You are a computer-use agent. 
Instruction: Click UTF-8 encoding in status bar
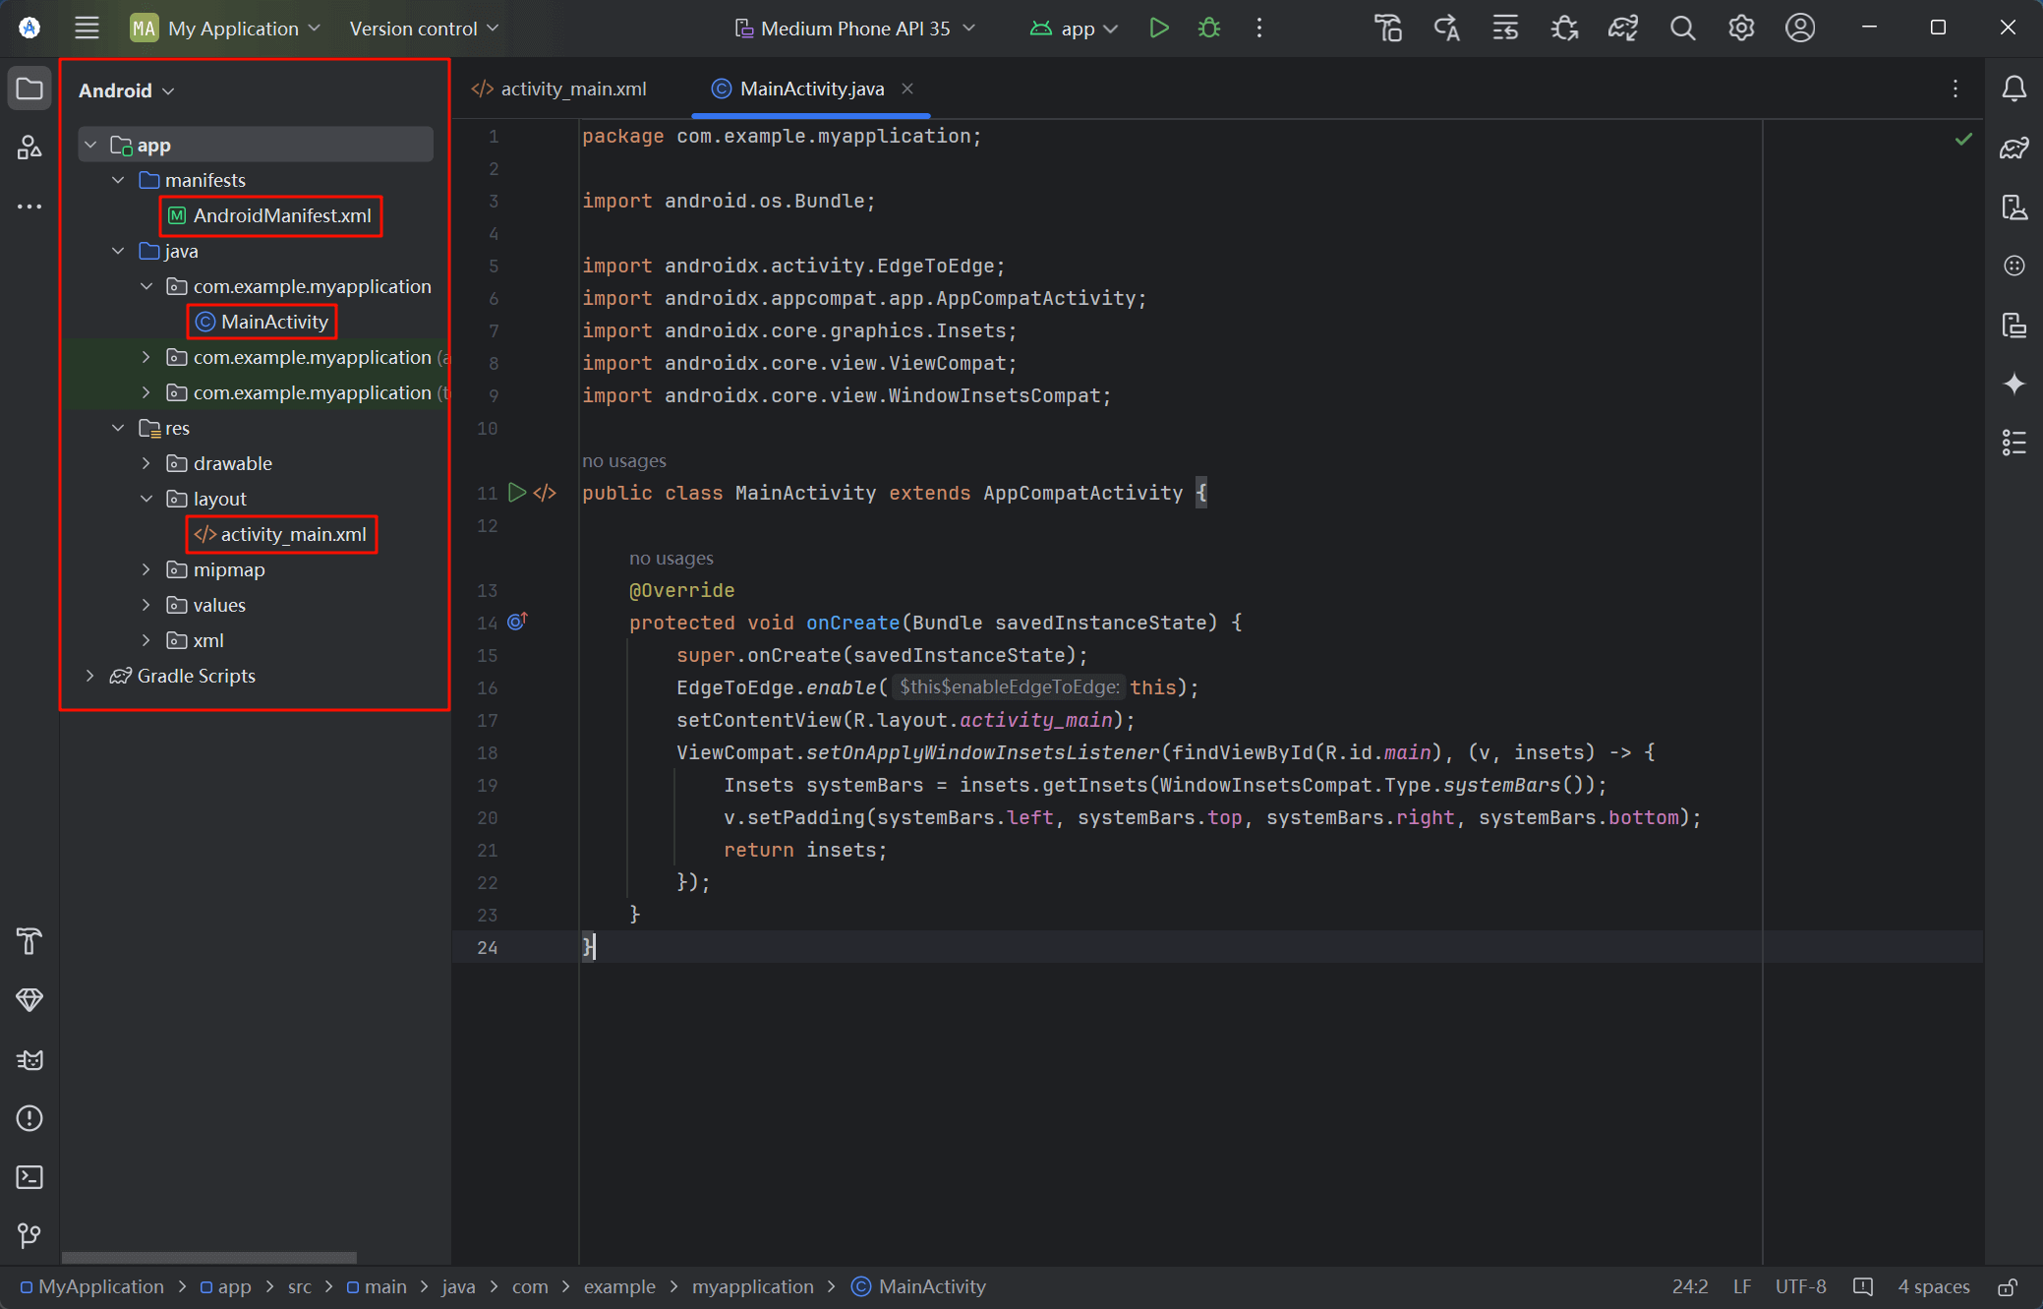pyautogui.click(x=1800, y=1286)
